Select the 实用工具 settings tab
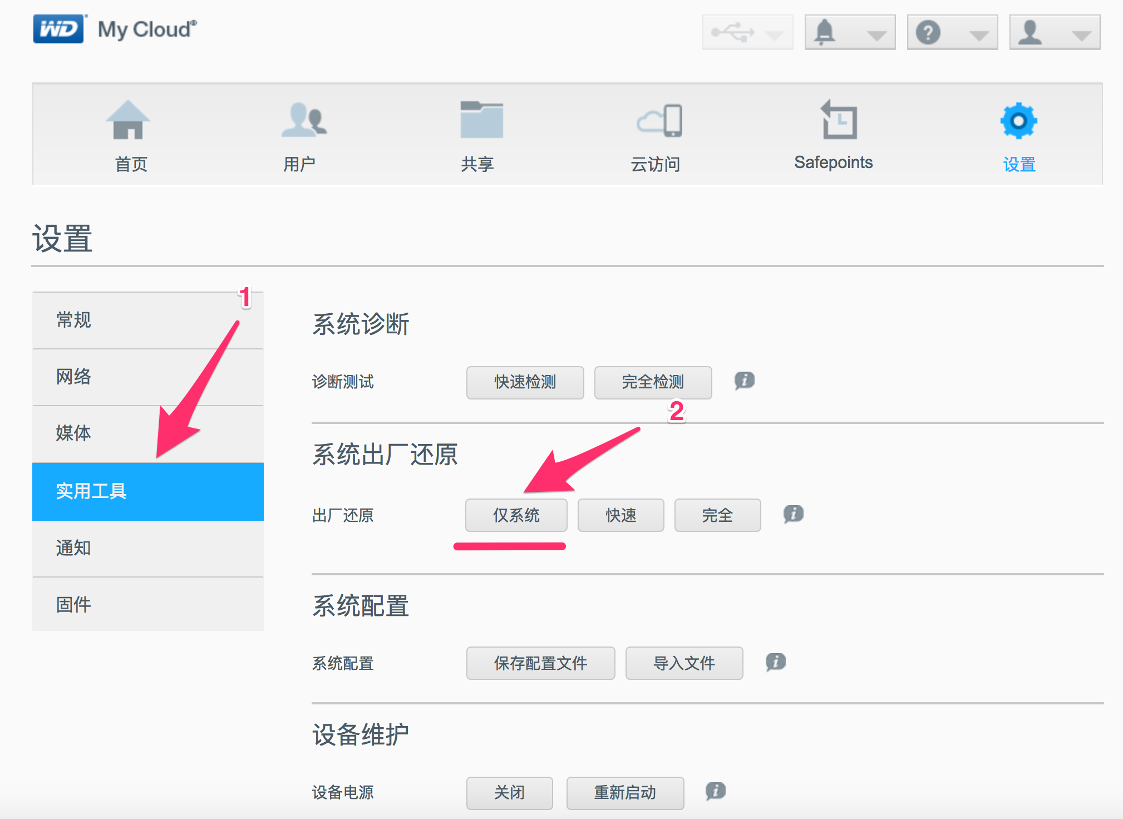The width and height of the screenshot is (1123, 819). (147, 492)
